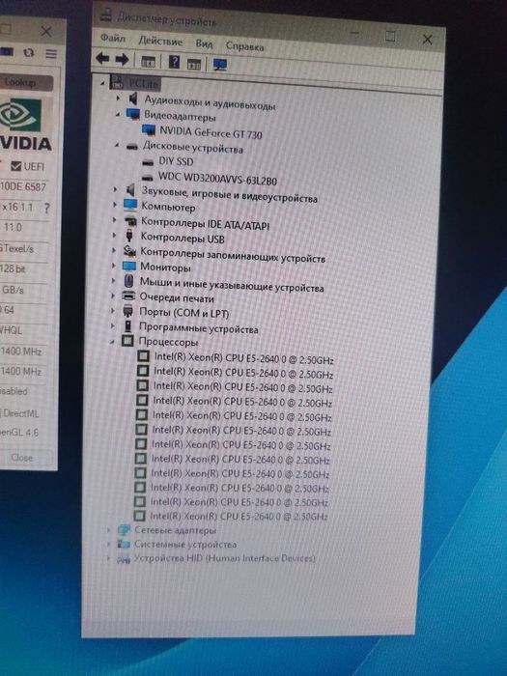This screenshot has width=507, height=676.
Task: Expand Звуковые, игровые и видеоустройства node
Action: (x=116, y=189)
